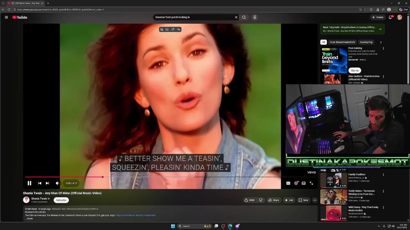Go back with the browser back arrow
The width and height of the screenshot is (410, 230).
[3, 10]
